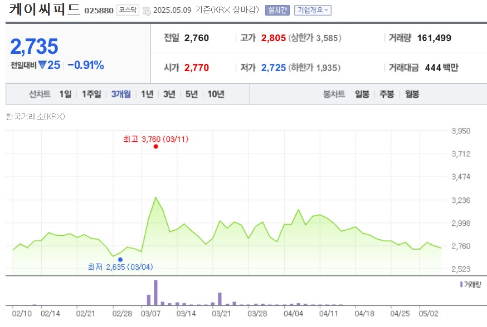Click the 거래량 value 161,499
Image resolution: width=487 pixels, height=327 pixels.
(x=434, y=38)
